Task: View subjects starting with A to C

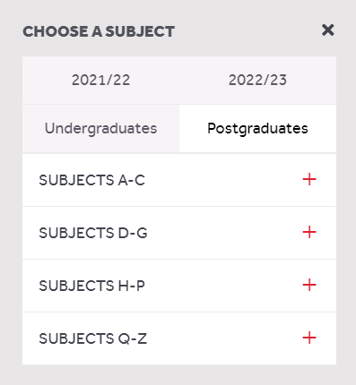Action: click(179, 180)
